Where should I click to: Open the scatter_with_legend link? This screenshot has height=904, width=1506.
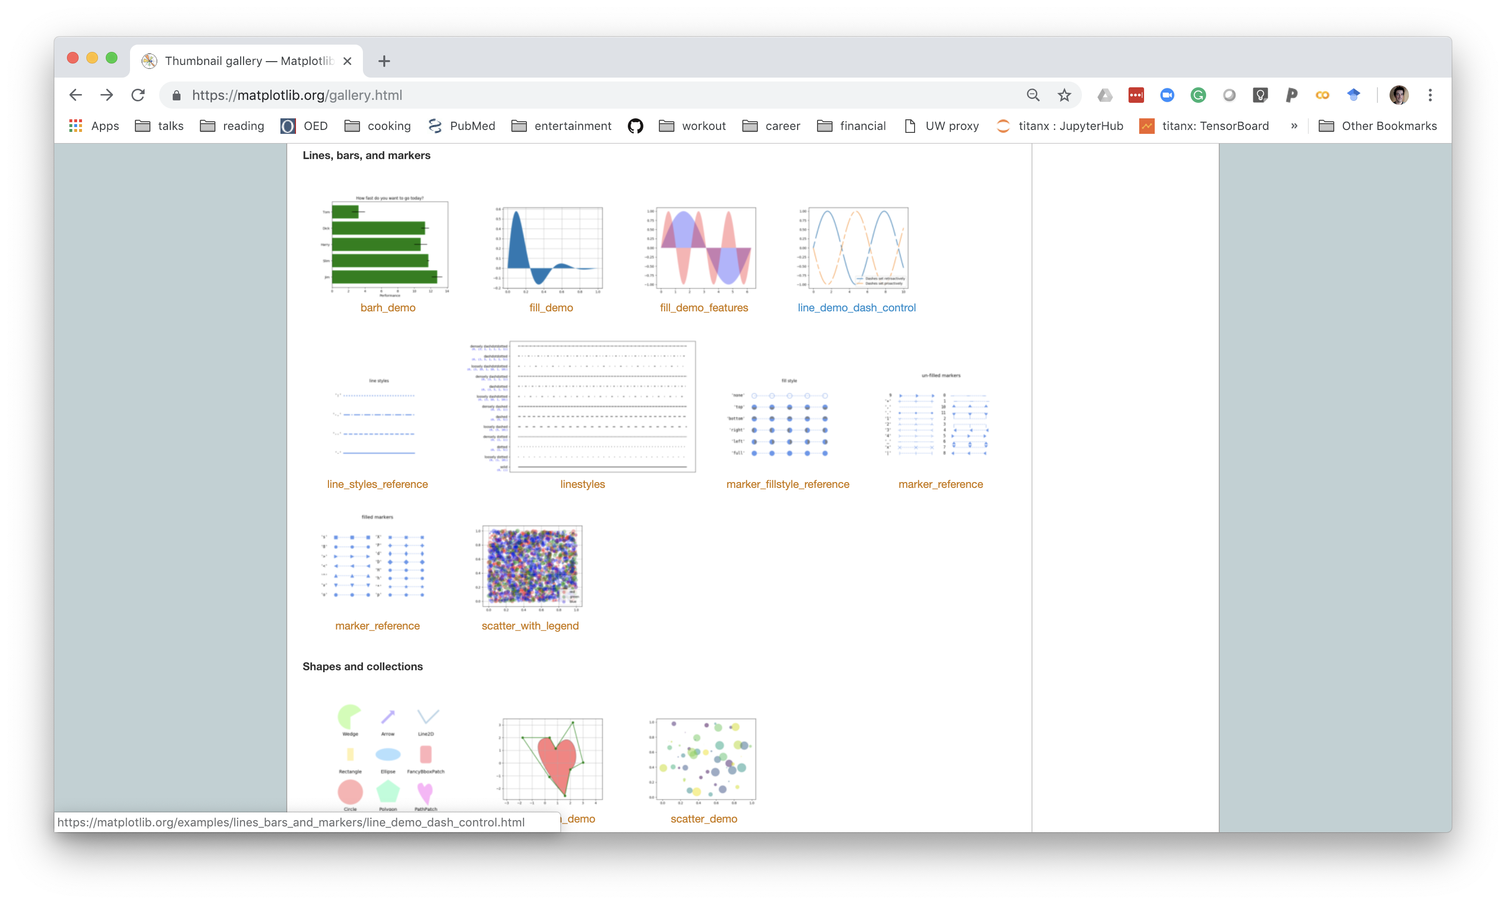click(x=530, y=626)
